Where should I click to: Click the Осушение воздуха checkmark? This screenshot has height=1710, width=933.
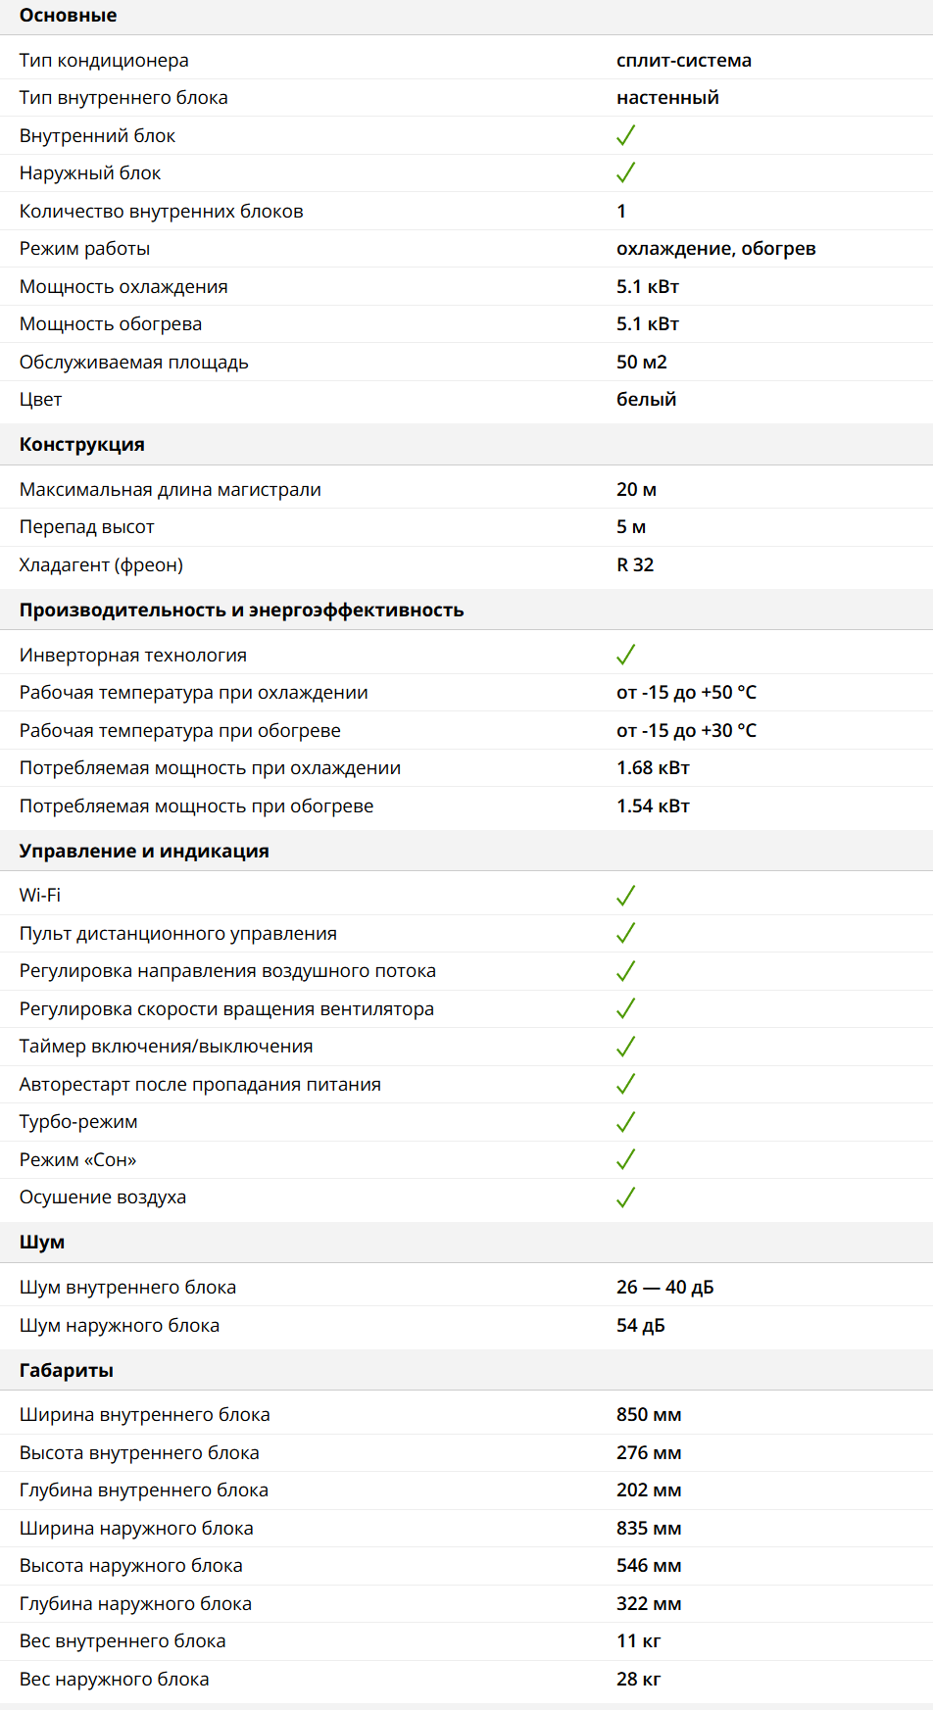(x=625, y=1197)
